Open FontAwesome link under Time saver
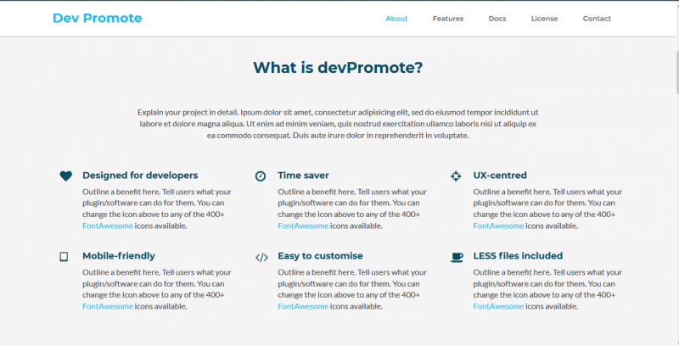 [x=303, y=226]
